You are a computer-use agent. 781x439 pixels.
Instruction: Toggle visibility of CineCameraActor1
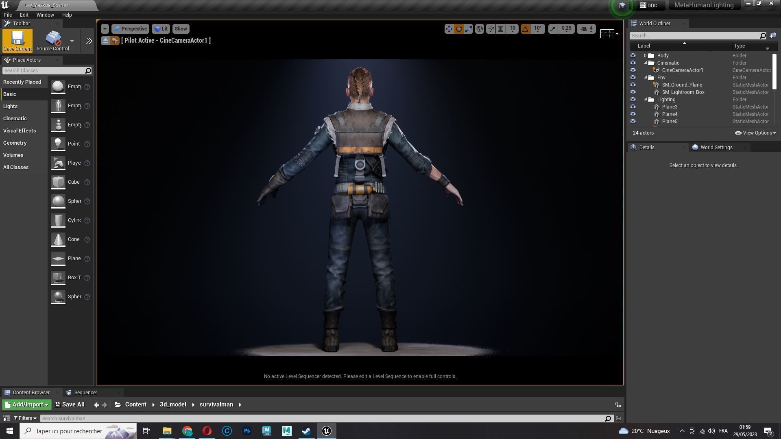pos(633,70)
